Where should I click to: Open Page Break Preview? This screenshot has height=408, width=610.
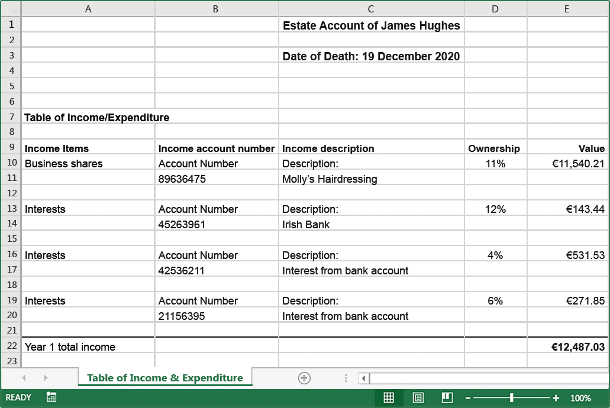click(x=447, y=398)
